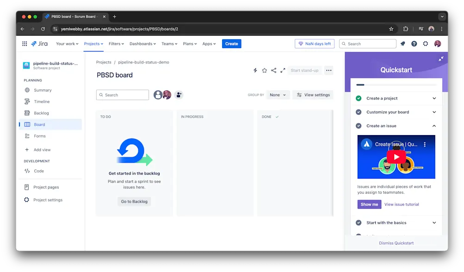Click the board search input field
464x272 pixels.
123,95
